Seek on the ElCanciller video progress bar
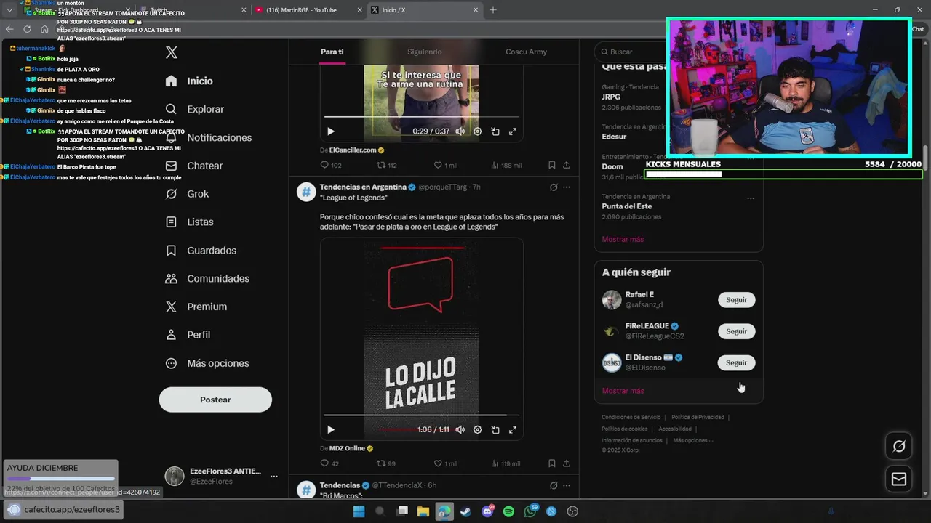Screen dimensions: 931x523 pyautogui.click(x=421, y=116)
